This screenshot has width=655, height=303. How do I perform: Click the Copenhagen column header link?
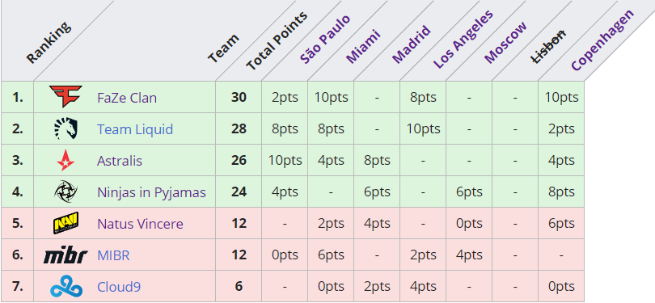(602, 40)
